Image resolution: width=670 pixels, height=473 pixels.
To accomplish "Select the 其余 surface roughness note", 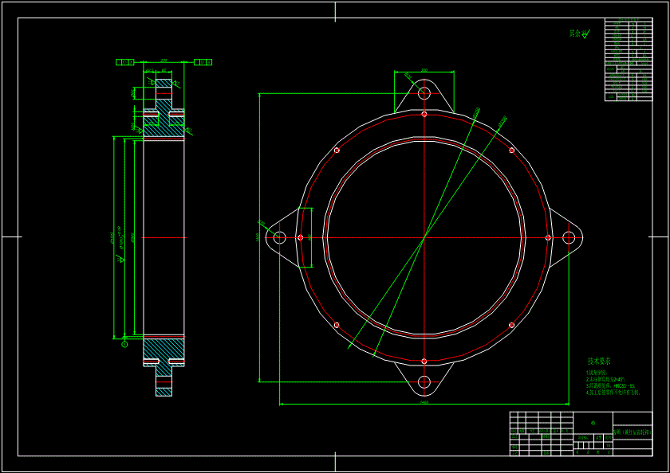I will tap(580, 33).
